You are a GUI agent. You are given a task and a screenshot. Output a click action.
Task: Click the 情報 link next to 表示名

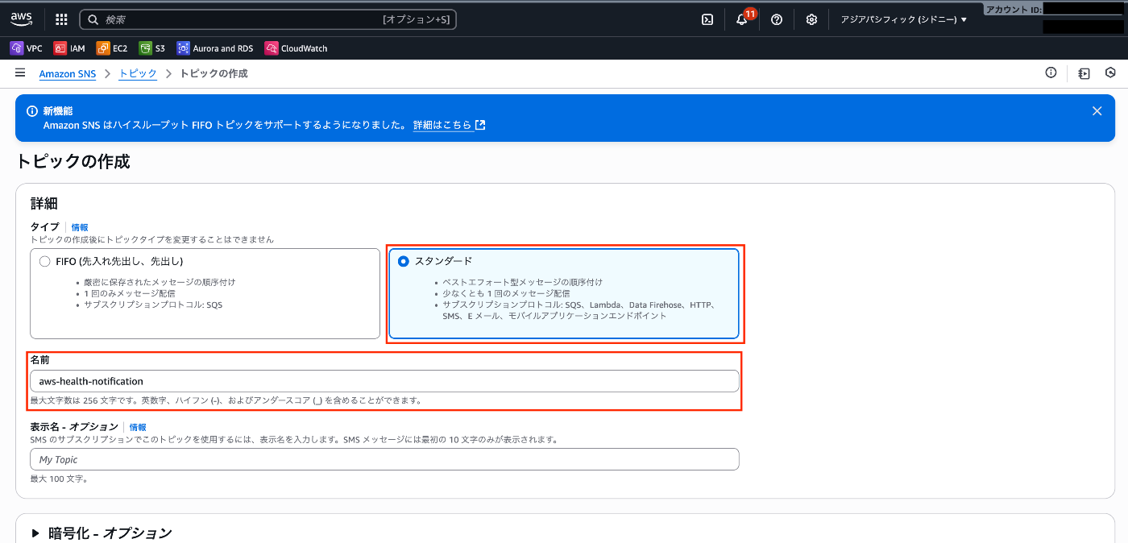138,427
